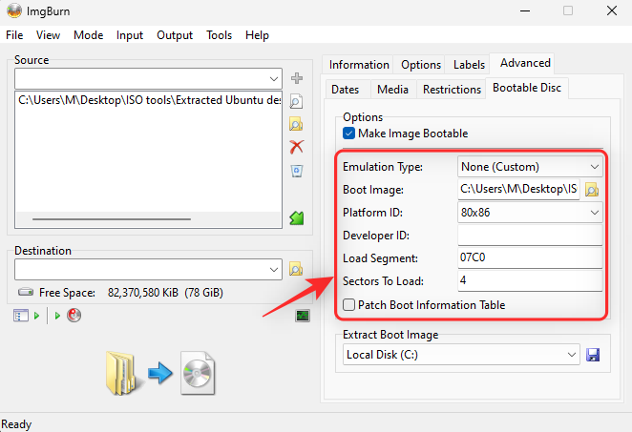Expand Extract Boot Image drive dropdown
632x432 pixels.
571,355
